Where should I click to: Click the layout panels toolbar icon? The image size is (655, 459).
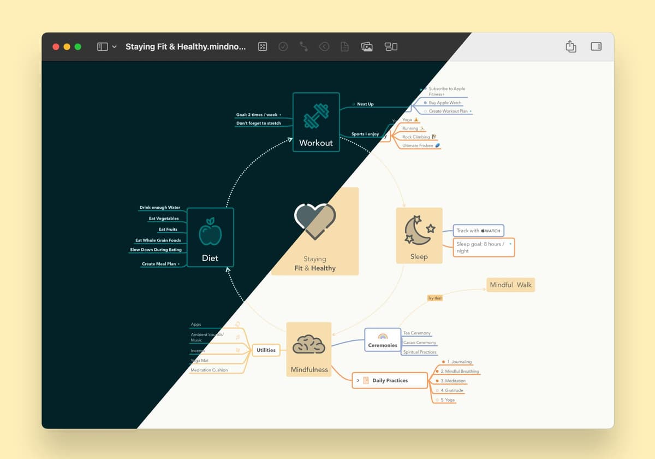(391, 47)
